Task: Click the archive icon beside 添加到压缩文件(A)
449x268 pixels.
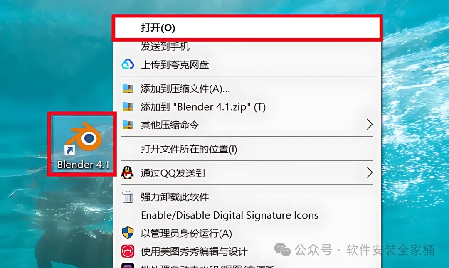Action: click(128, 89)
